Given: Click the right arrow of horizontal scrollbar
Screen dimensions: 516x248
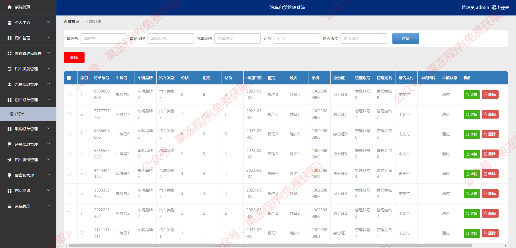Looking at the screenshot, I should [x=506, y=245].
